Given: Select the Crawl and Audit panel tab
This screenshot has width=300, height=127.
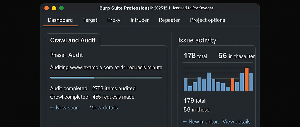Looking at the screenshot, I should 73,40.
